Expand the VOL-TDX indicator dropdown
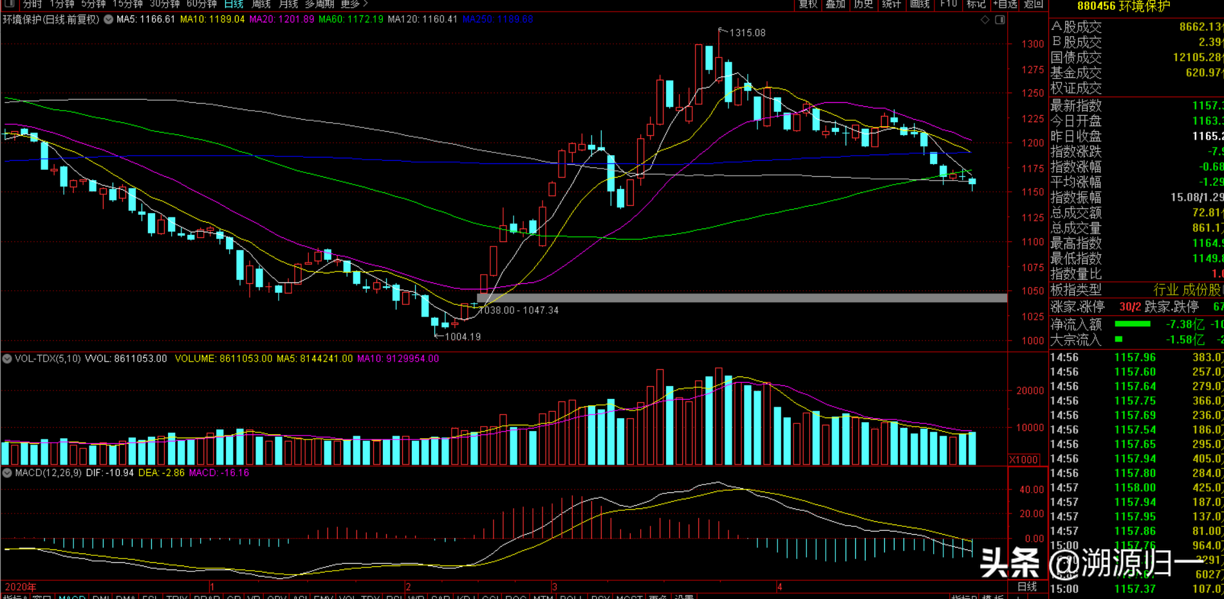Image resolution: width=1224 pixels, height=599 pixels. (x=7, y=358)
